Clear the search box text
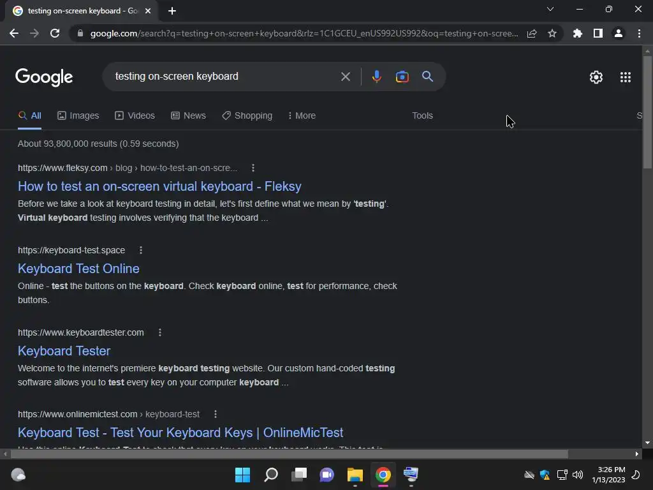 pyautogui.click(x=345, y=77)
